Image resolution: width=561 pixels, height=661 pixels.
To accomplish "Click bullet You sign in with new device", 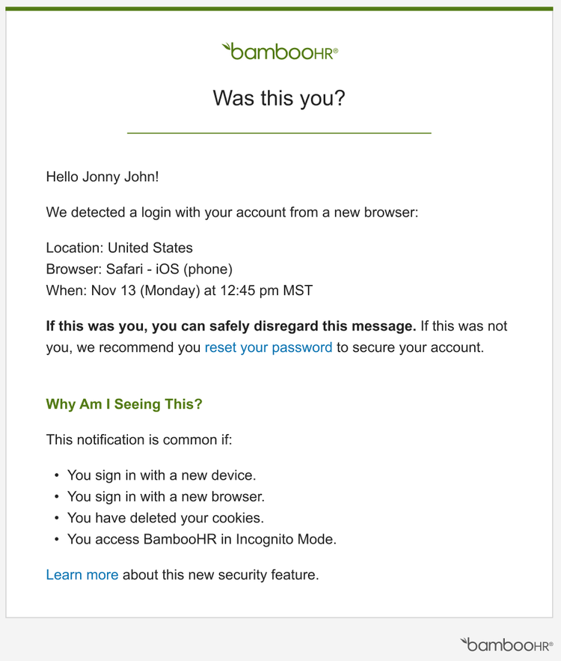I will tap(162, 475).
